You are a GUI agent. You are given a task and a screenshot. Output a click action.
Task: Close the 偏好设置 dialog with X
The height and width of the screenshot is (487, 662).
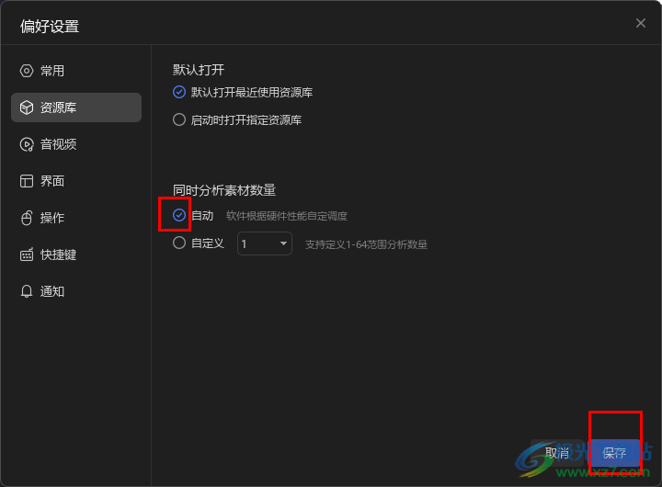(641, 23)
